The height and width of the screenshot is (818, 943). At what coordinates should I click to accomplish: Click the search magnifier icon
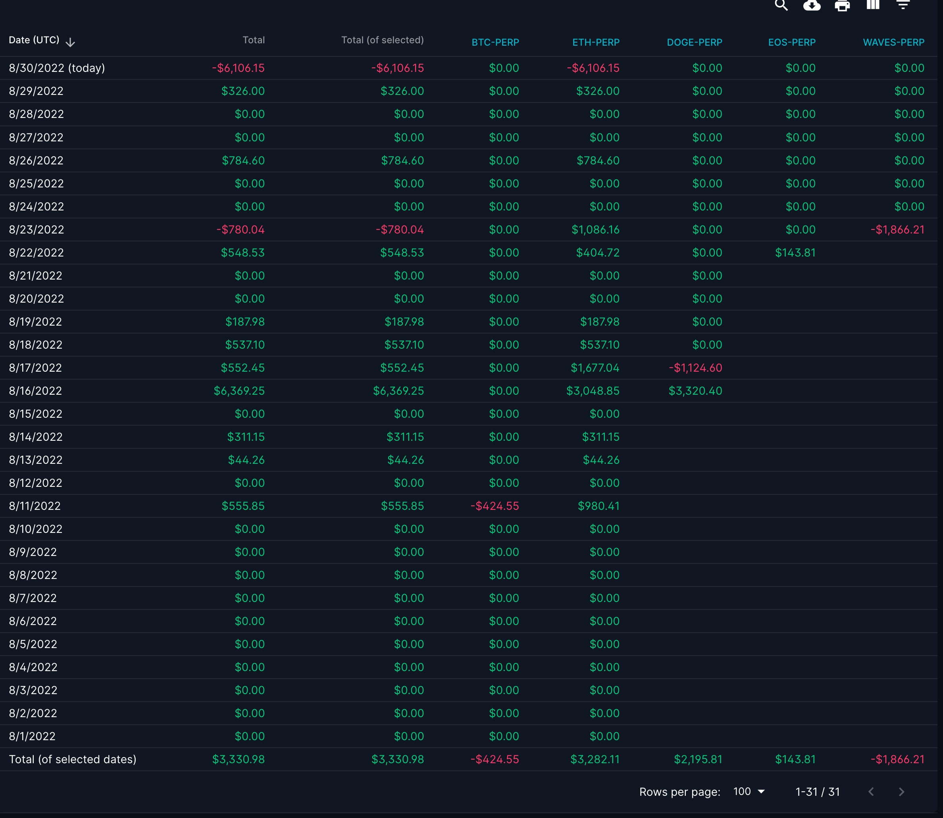coord(781,6)
